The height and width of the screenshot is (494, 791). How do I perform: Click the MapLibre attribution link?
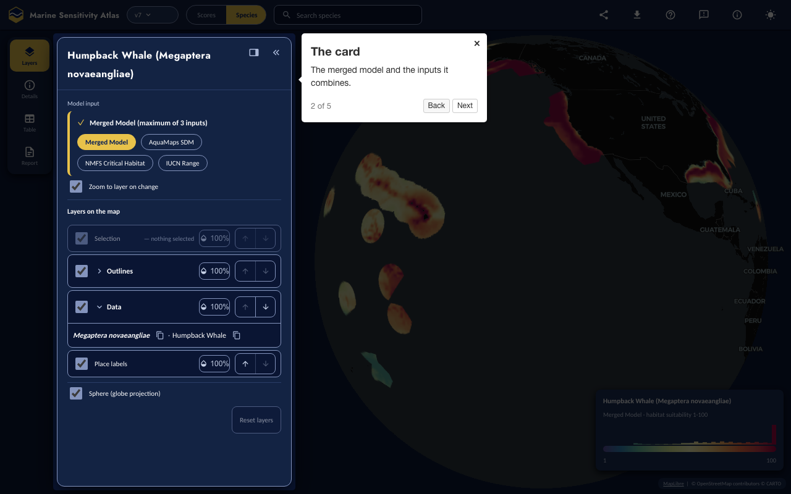tap(673, 484)
